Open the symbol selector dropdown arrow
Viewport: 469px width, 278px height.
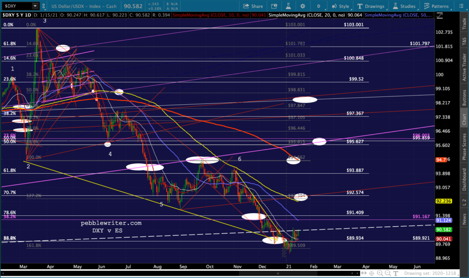[x=35, y=6]
